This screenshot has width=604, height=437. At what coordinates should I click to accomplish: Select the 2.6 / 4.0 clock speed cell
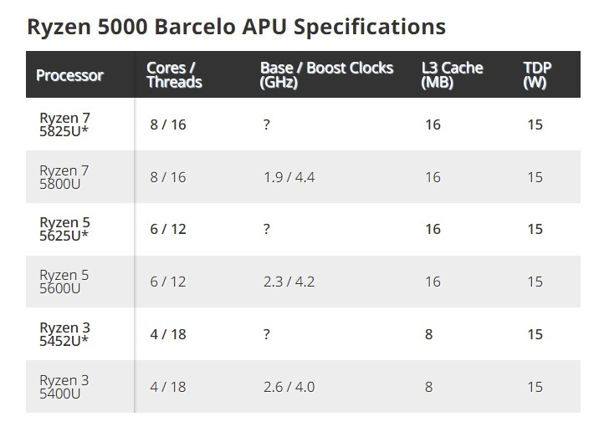click(x=289, y=387)
